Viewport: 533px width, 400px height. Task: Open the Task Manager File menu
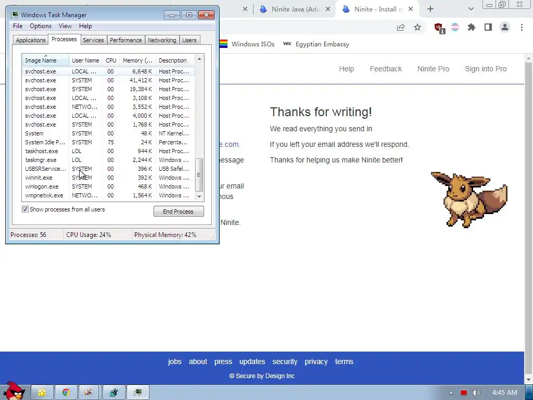[x=18, y=26]
